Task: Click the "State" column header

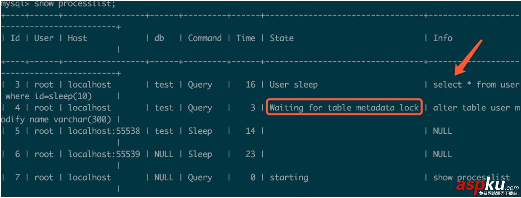Action: pos(282,38)
